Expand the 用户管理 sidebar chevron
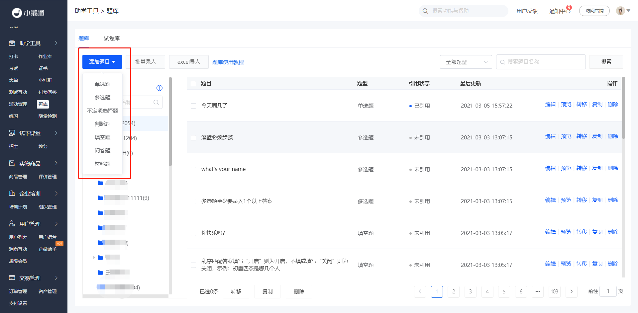 click(56, 224)
